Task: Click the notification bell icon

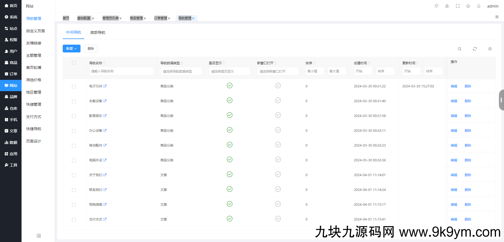Action: coord(479,6)
